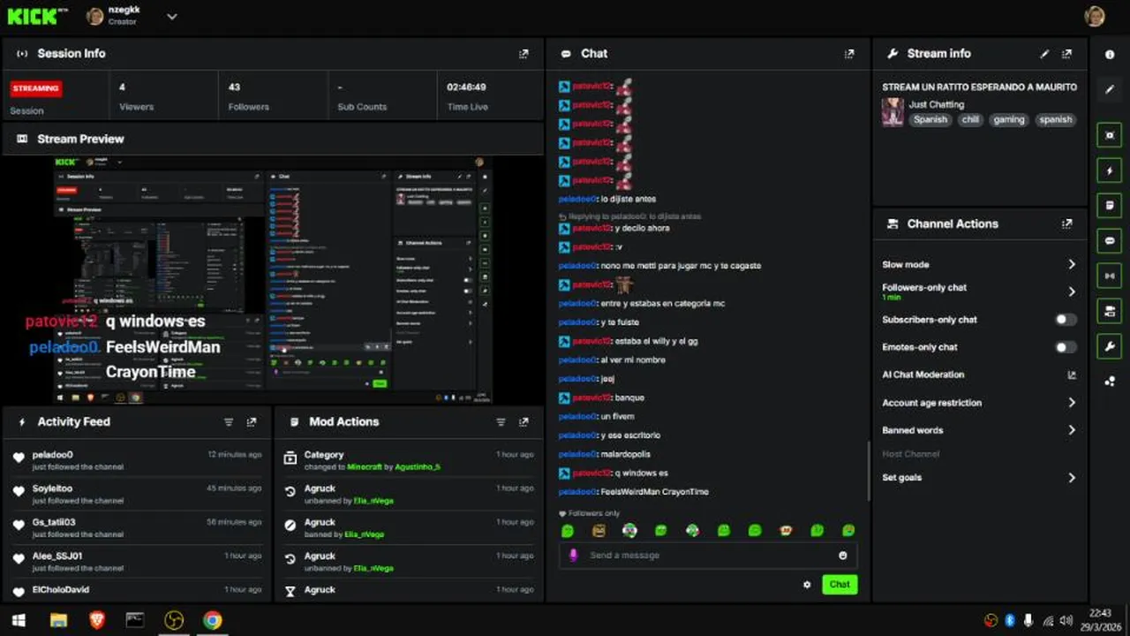1130x636 pixels.
Task: Toggle the Session Info broadcast sidebar icon
Action: (x=1110, y=276)
